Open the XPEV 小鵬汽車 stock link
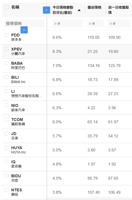The height and width of the screenshot is (200, 132). point(18,51)
